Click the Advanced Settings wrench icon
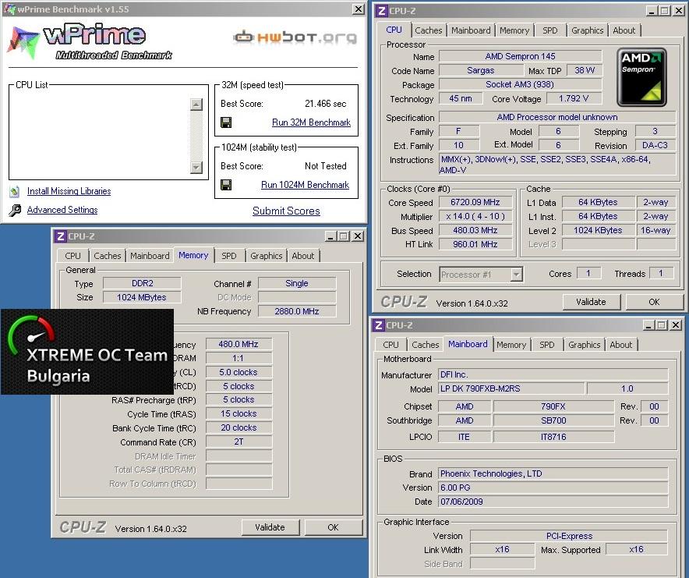689x578 pixels. click(15, 211)
